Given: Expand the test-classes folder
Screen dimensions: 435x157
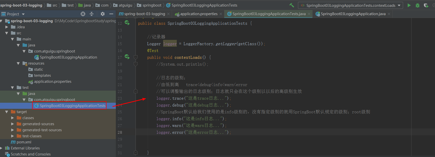Looking at the screenshot, I should 12,136.
